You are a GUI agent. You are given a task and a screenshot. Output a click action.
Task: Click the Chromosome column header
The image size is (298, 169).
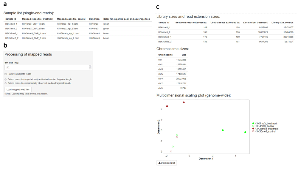[x=165, y=55]
